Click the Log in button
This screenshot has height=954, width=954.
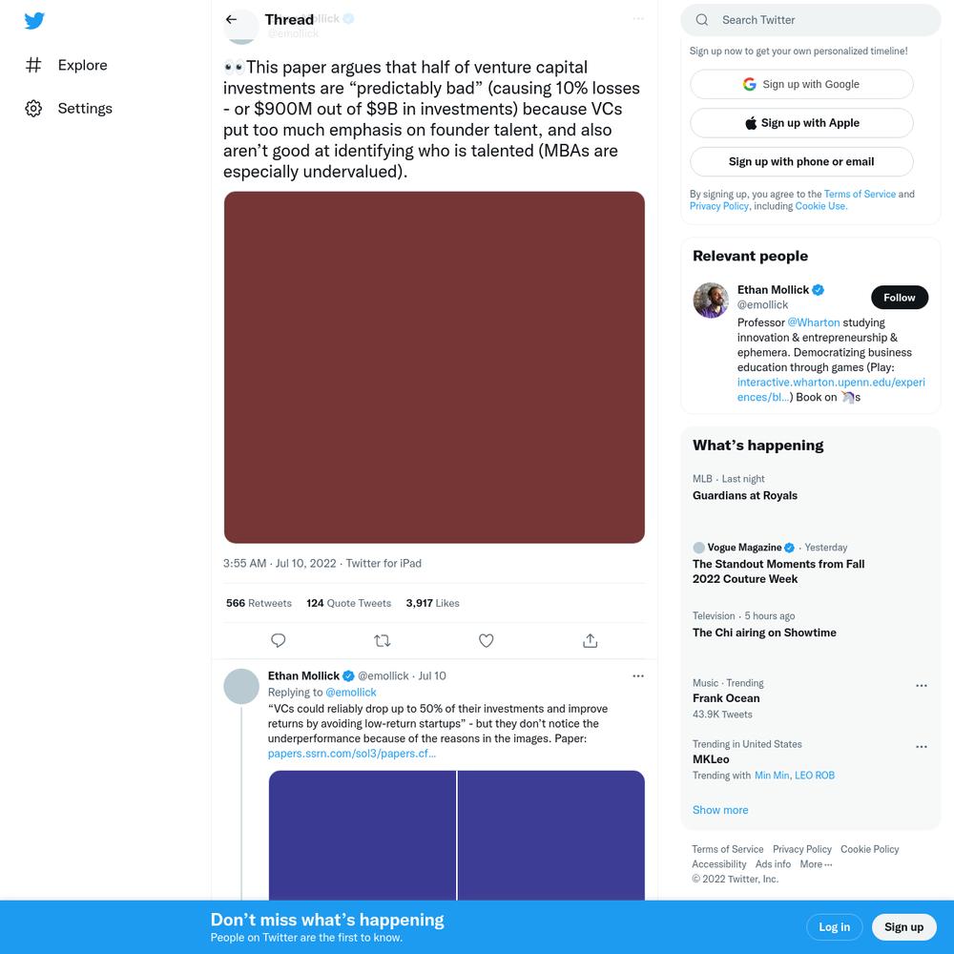[834, 926]
